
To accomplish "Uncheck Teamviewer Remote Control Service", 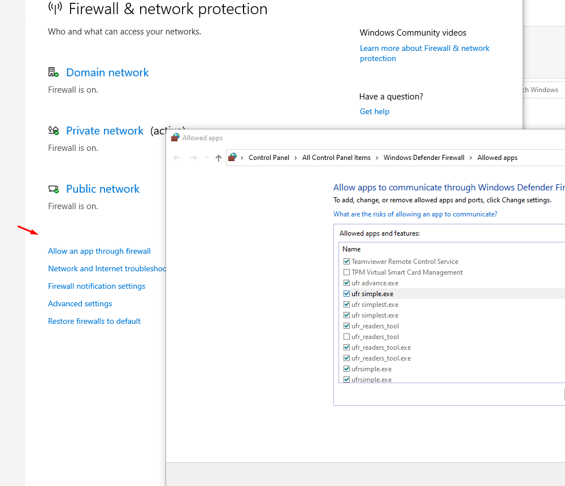I will 347,262.
